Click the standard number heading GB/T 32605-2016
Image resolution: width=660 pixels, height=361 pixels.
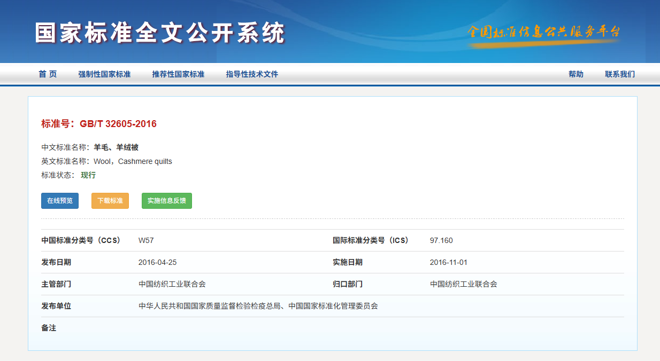[118, 124]
